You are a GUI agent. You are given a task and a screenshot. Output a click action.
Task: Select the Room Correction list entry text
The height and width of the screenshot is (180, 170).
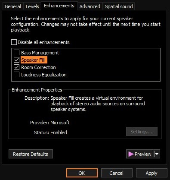click(38, 67)
